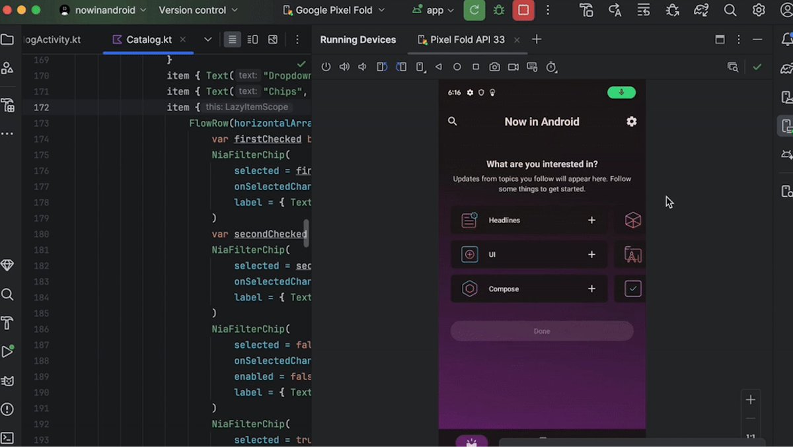
Task: Follow the Compose topic with plus toggle
Action: 591,289
